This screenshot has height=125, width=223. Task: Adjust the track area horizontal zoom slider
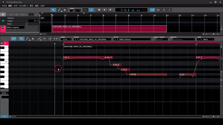214,34
